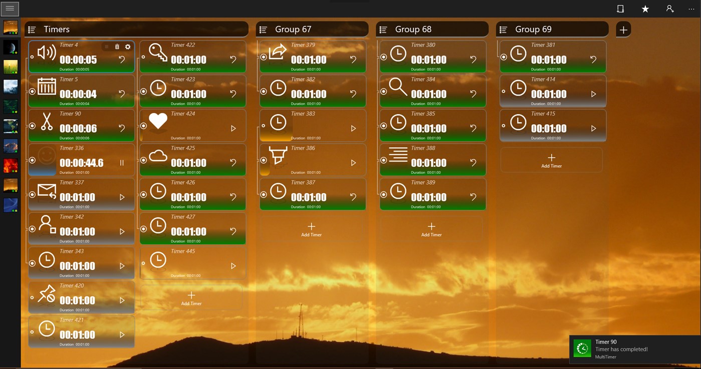This screenshot has height=369, width=701.
Task: Create a new group with the plus button
Action: [x=623, y=30]
